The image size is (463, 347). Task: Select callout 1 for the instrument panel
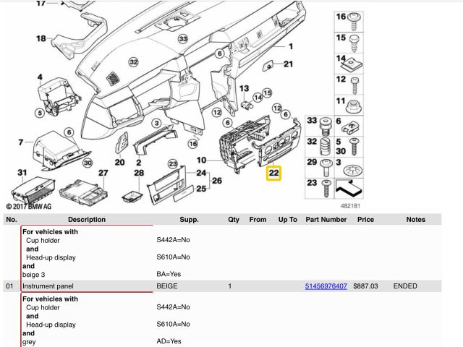(x=291, y=46)
